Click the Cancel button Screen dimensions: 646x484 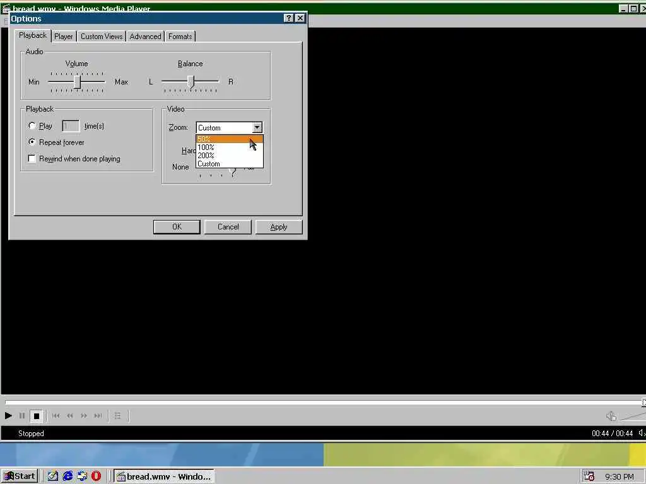(x=228, y=227)
